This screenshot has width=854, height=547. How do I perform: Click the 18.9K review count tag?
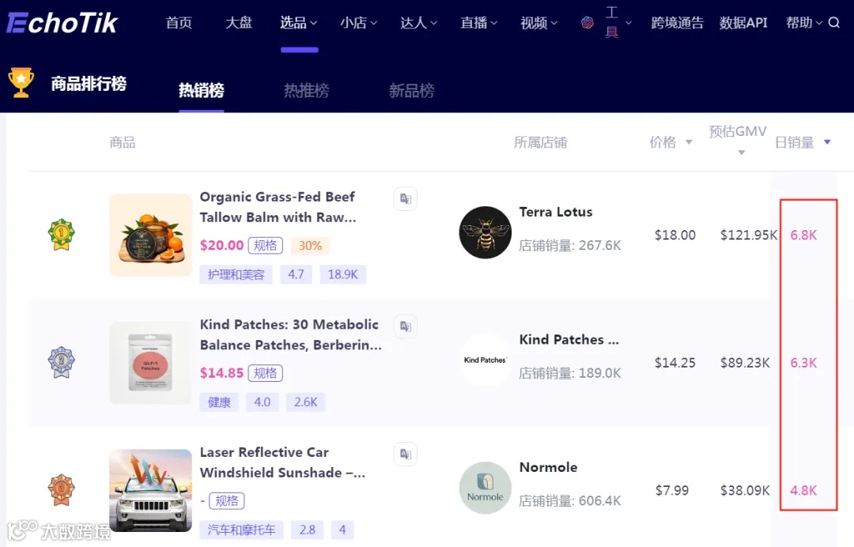342,274
